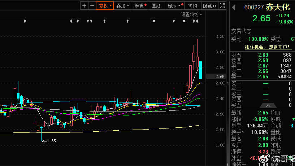Click 涨幅 value -9.86%
Screen dimensions: 295x166
point(260,119)
